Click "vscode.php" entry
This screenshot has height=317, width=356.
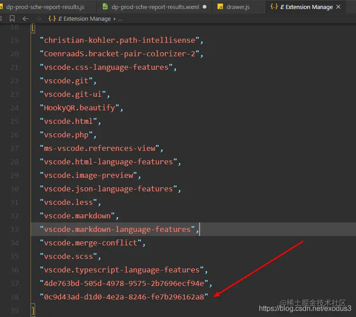[66, 135]
